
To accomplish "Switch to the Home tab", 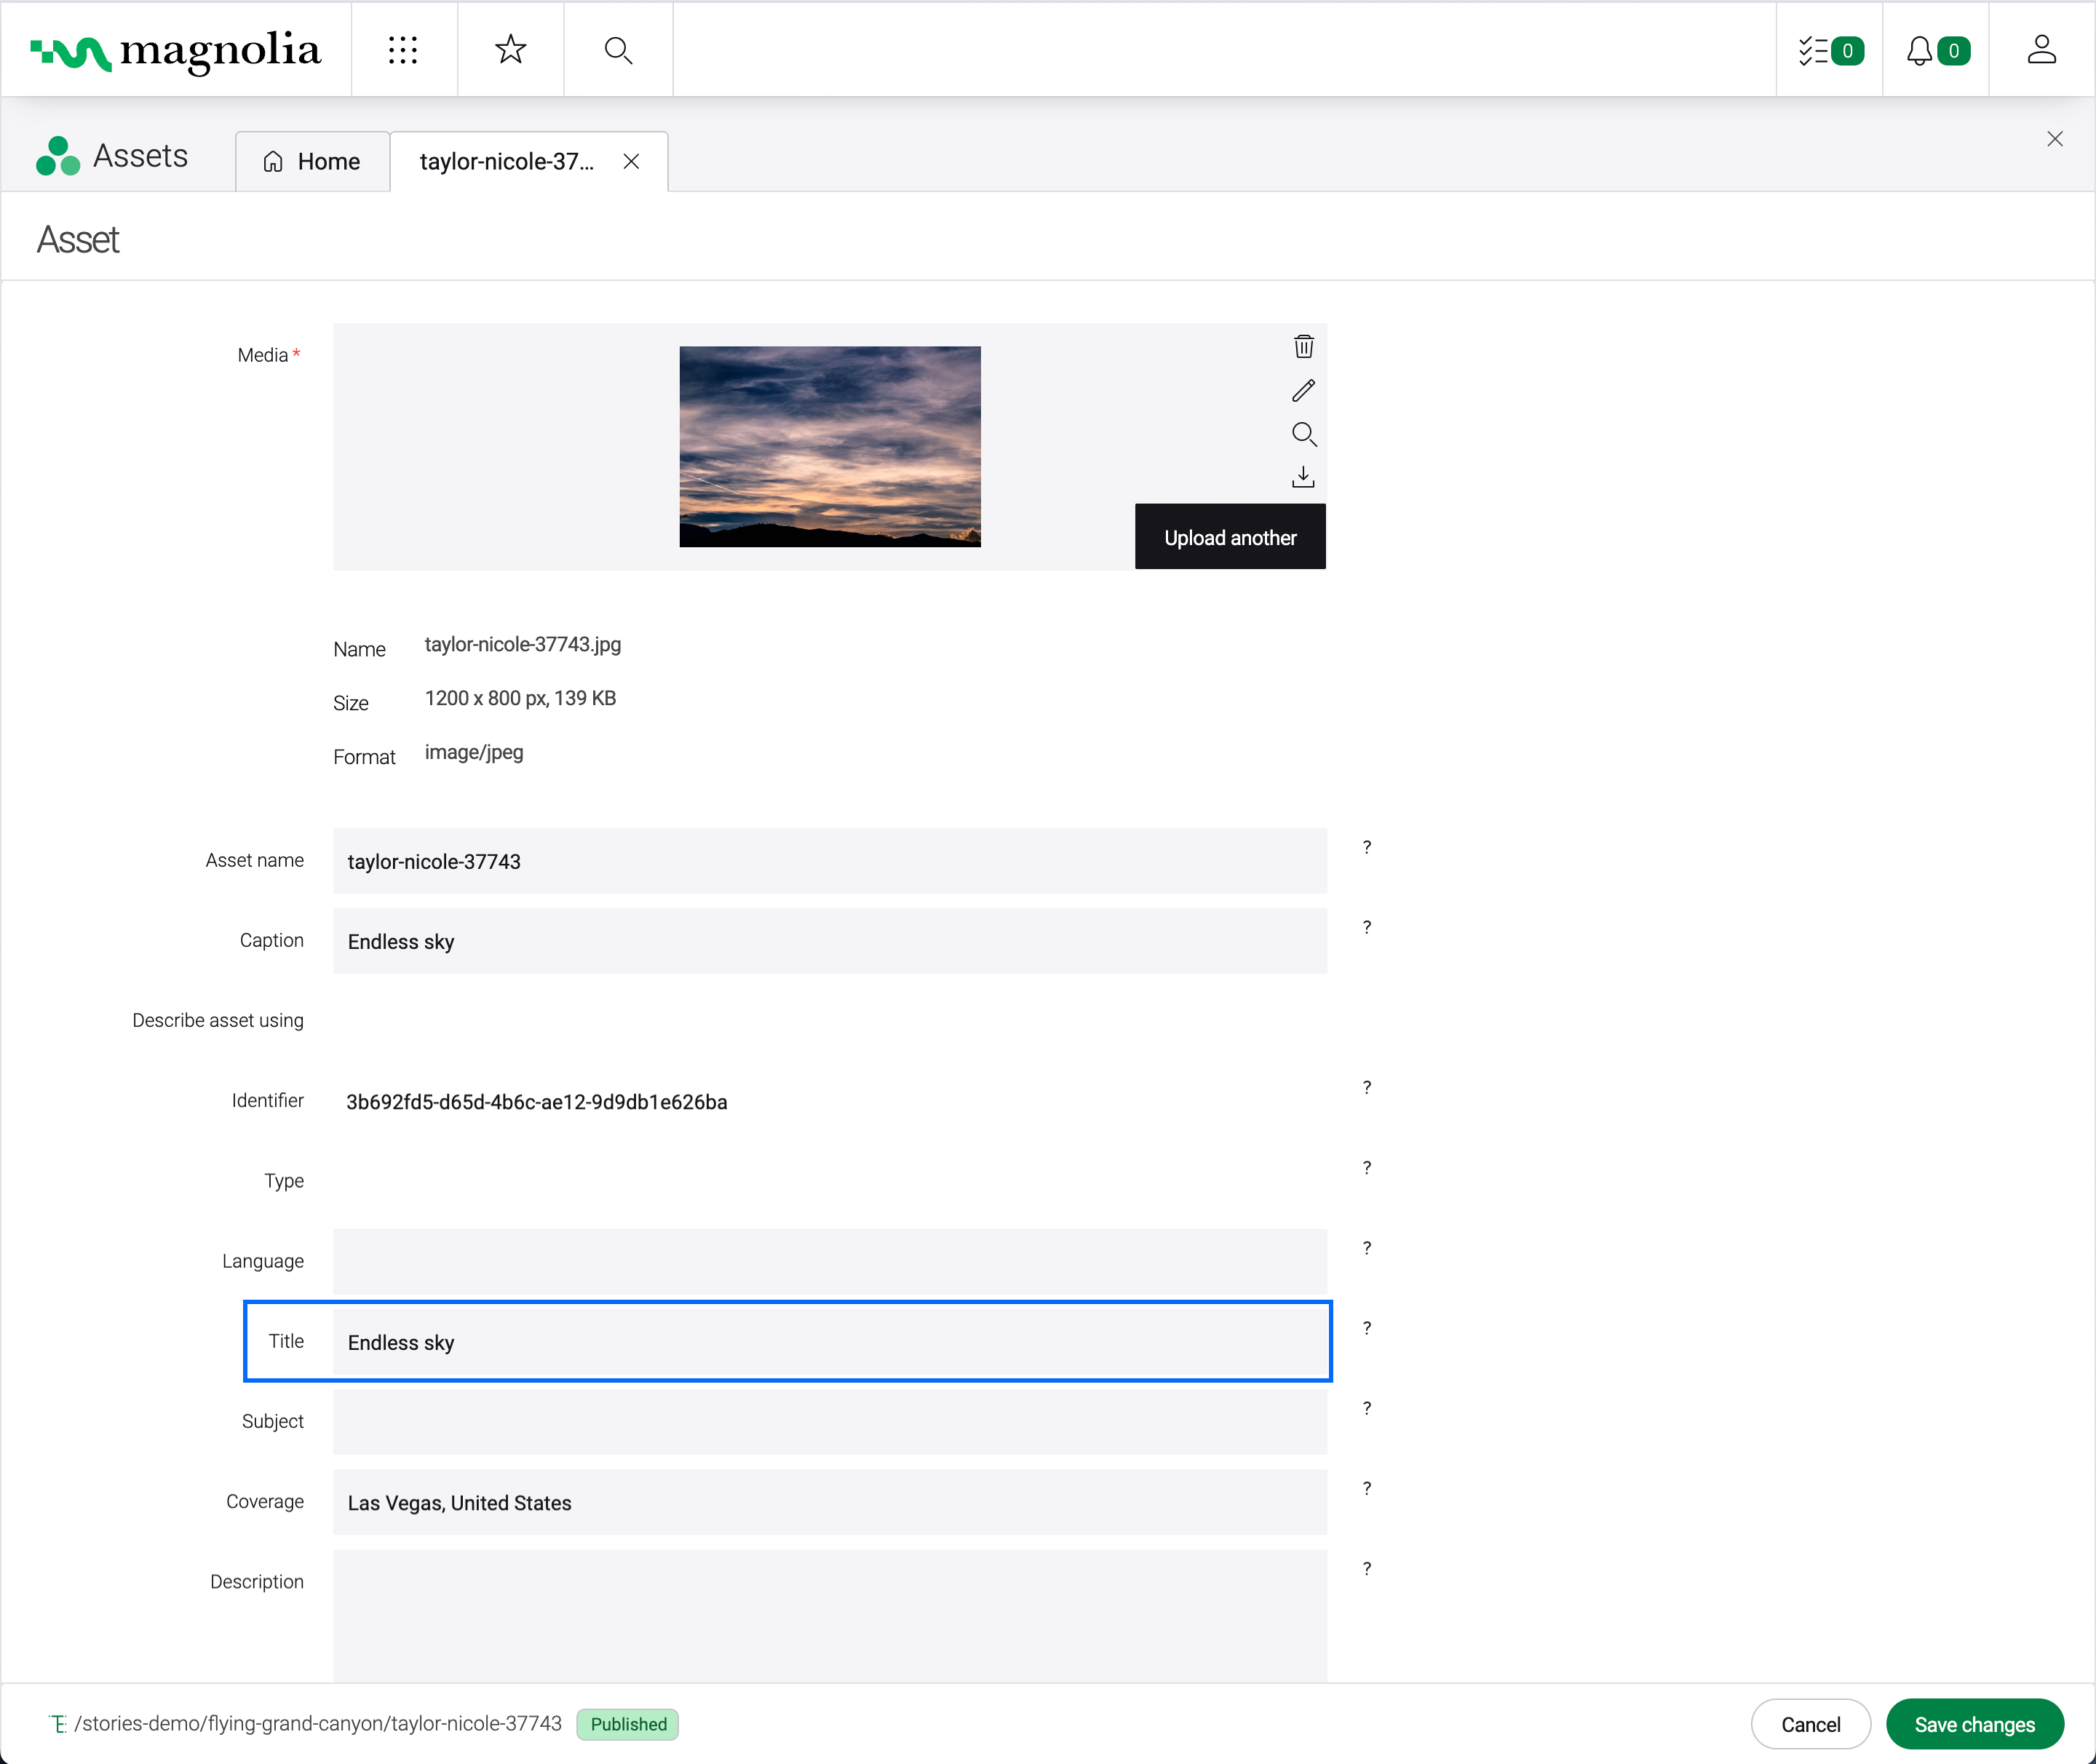I will pos(312,161).
